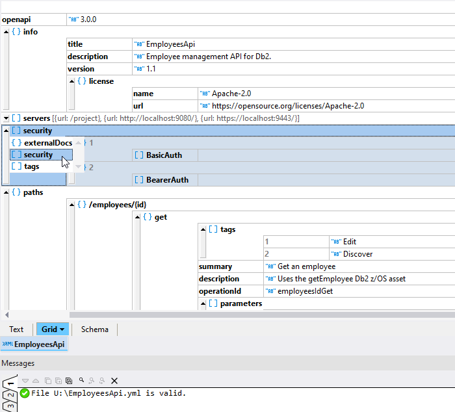
Task: Select externalDocs from the popup list
Action: 47,143
